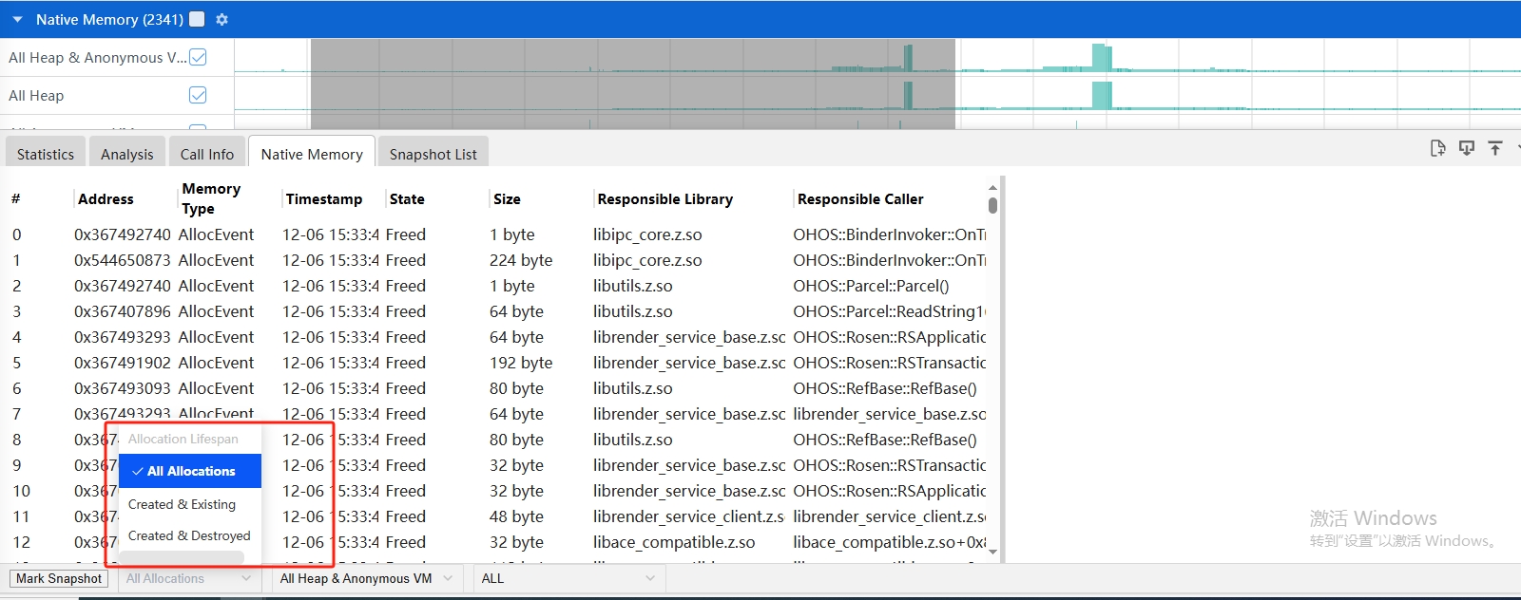
Task: Switch to the Statistics tab
Action: pyautogui.click(x=45, y=154)
